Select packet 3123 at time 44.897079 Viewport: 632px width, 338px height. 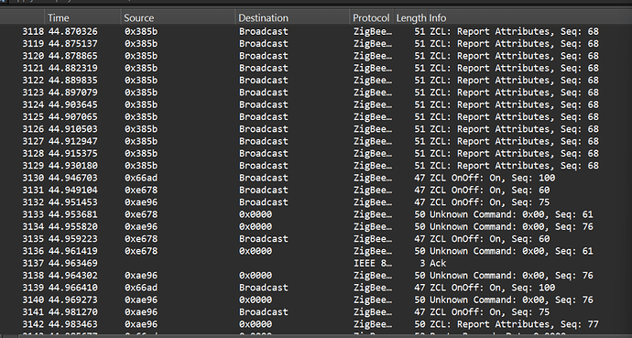[316, 93]
